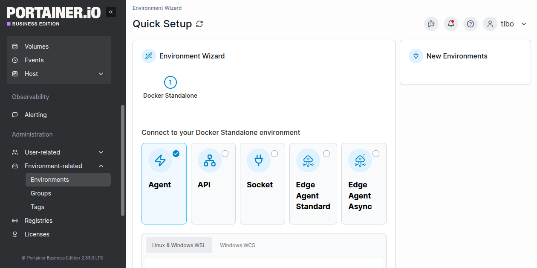This screenshot has height=268, width=537.
Task: Click the Alerting chat icon
Action: pyautogui.click(x=15, y=115)
